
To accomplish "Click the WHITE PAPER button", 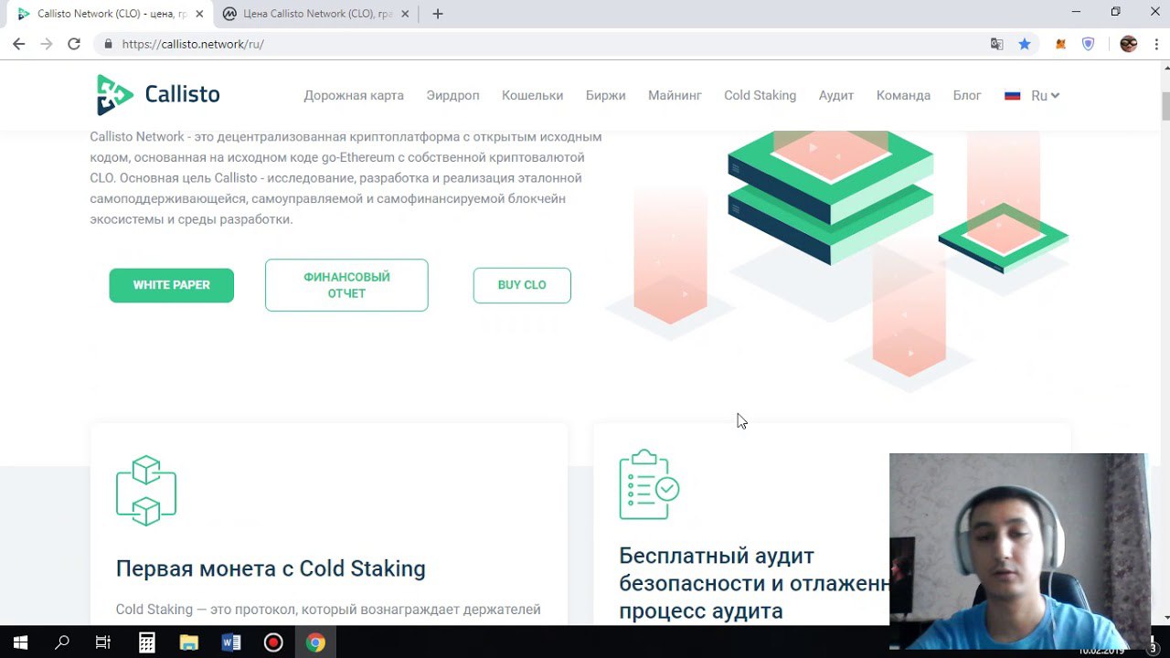I will [x=172, y=285].
